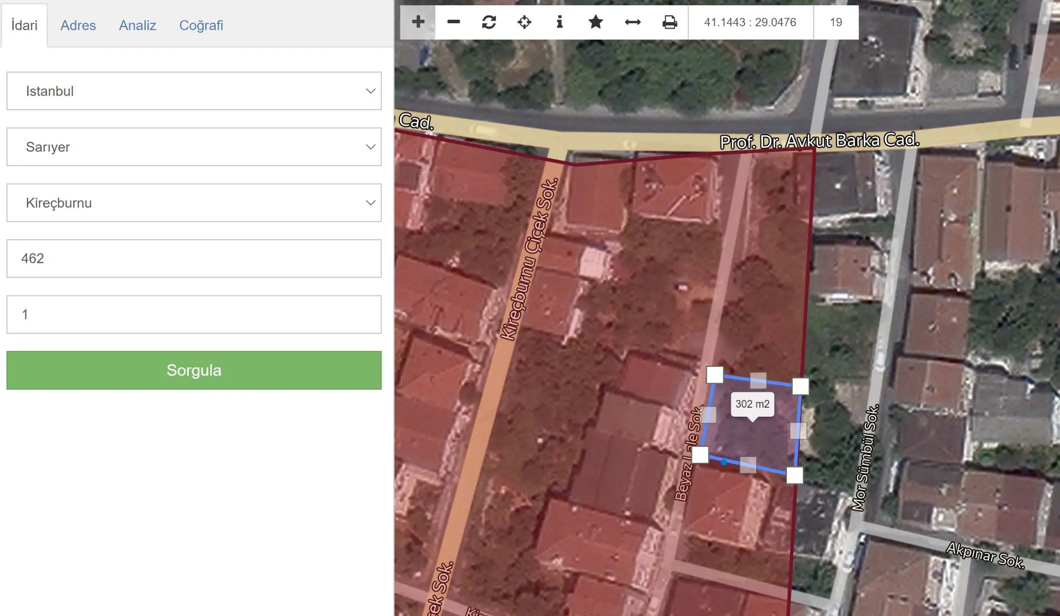Click the field containing 462
This screenshot has height=616, width=1060.
coord(194,259)
